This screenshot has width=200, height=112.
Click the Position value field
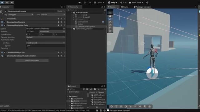(x=32, y=31)
